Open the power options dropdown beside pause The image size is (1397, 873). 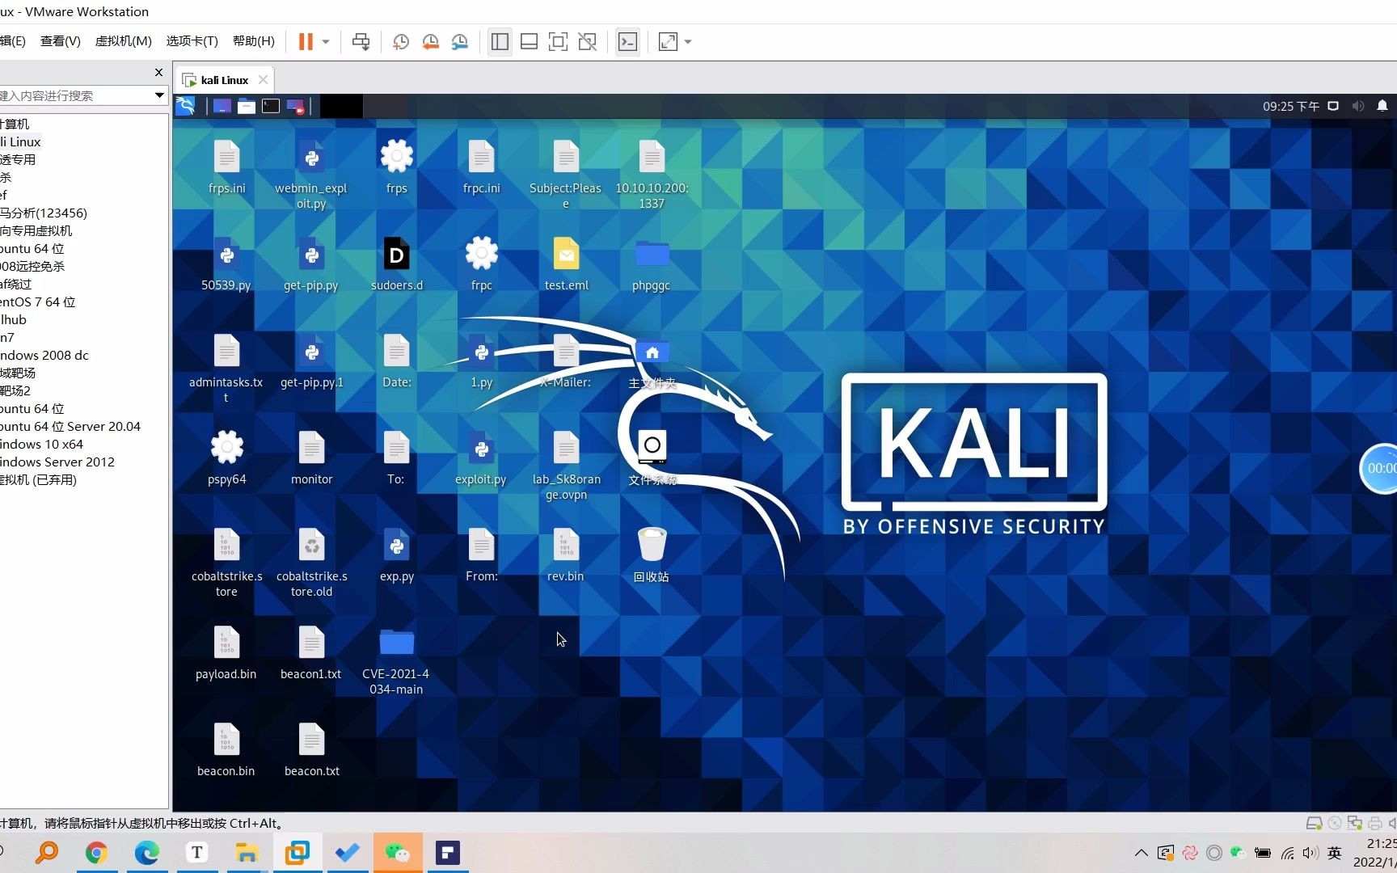coord(326,41)
